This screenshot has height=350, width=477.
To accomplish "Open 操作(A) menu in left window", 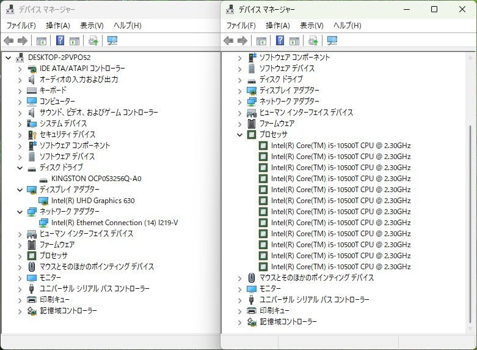I will [58, 26].
